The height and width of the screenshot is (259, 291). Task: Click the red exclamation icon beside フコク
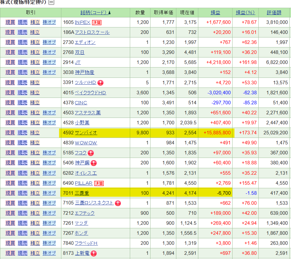coord(91,153)
